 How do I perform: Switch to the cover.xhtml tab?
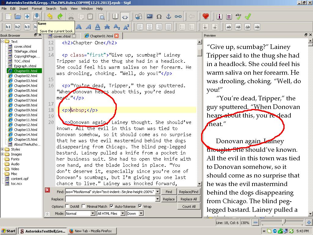(x=62, y=36)
